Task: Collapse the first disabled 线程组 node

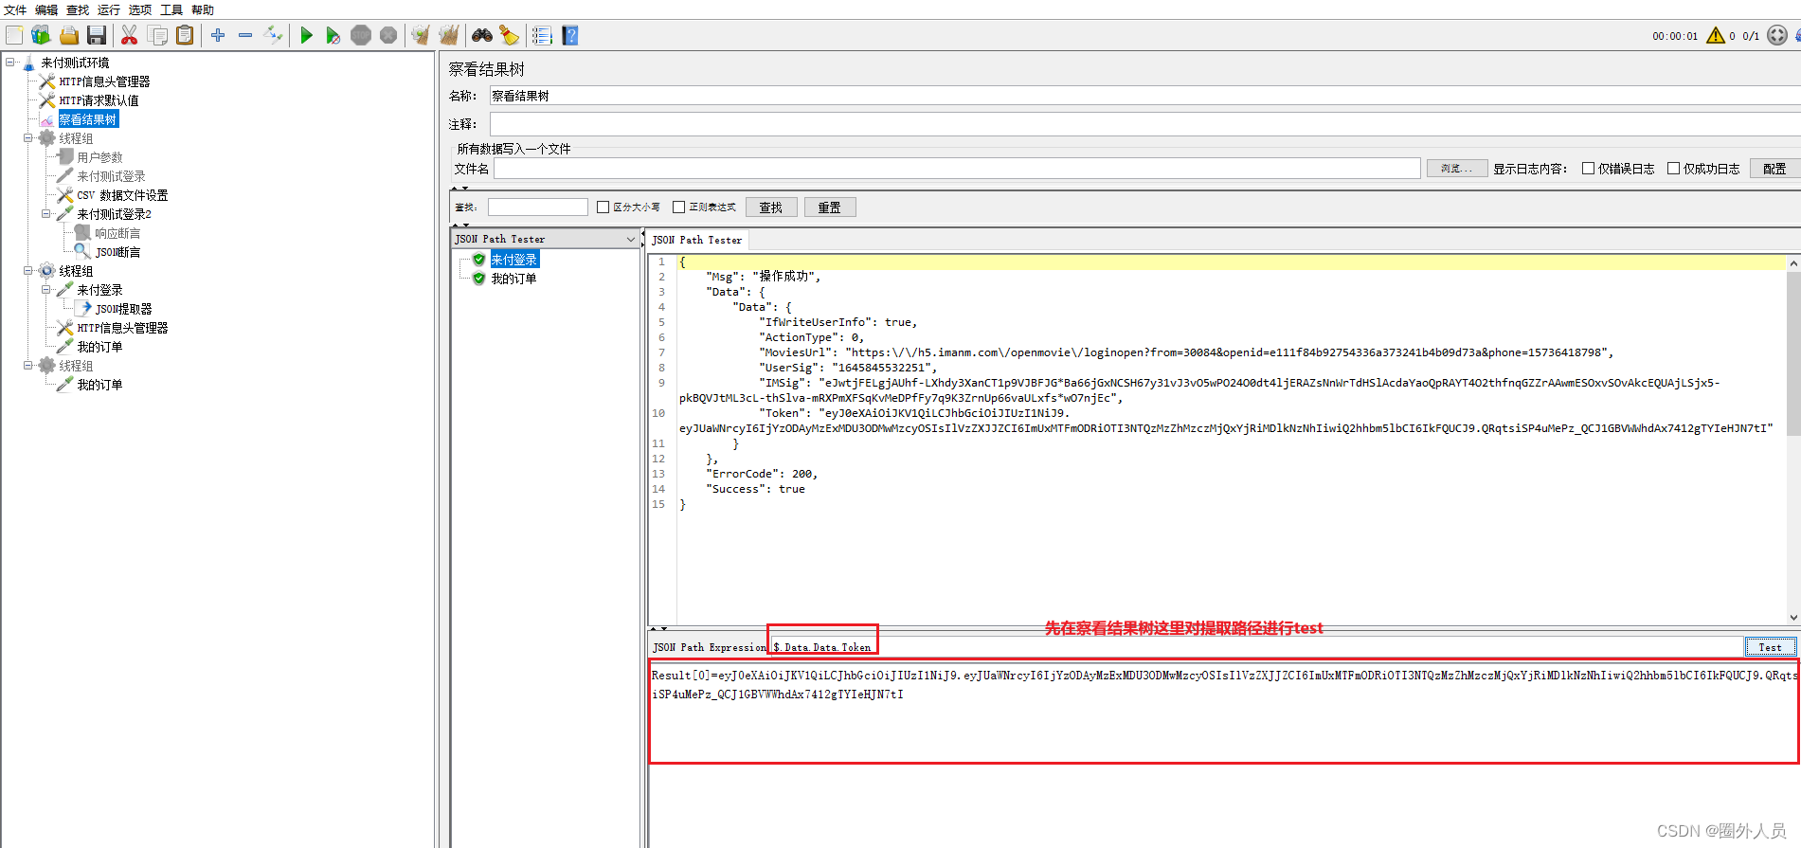Action: (x=28, y=138)
